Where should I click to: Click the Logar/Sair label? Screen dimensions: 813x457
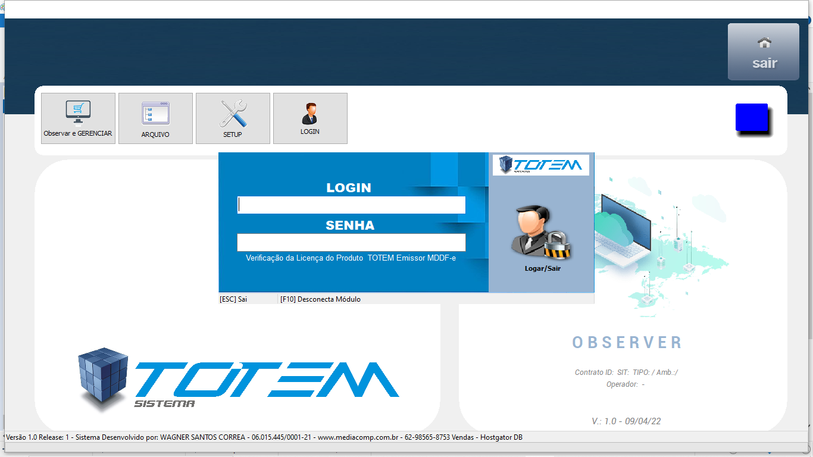point(542,268)
